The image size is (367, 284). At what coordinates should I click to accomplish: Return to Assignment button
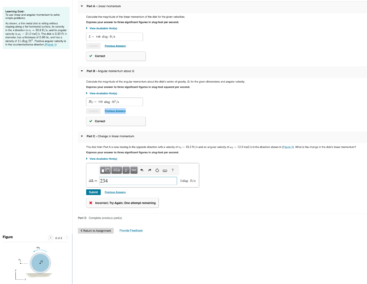tap(96, 231)
